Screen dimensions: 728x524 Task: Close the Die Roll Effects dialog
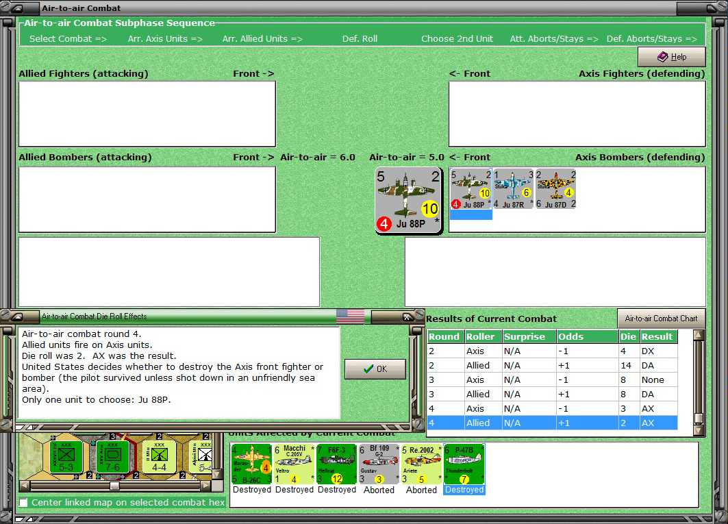pos(407,317)
